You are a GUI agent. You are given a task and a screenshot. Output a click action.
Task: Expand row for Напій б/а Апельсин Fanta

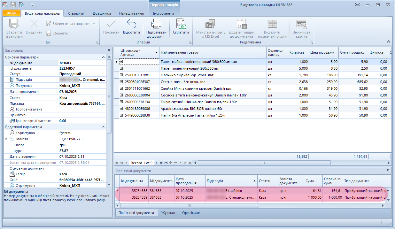[x=121, y=115]
